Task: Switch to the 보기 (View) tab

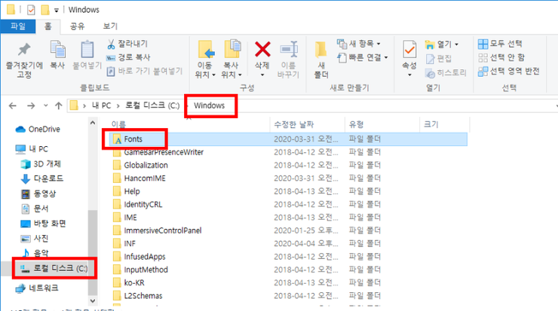Action: [110, 26]
